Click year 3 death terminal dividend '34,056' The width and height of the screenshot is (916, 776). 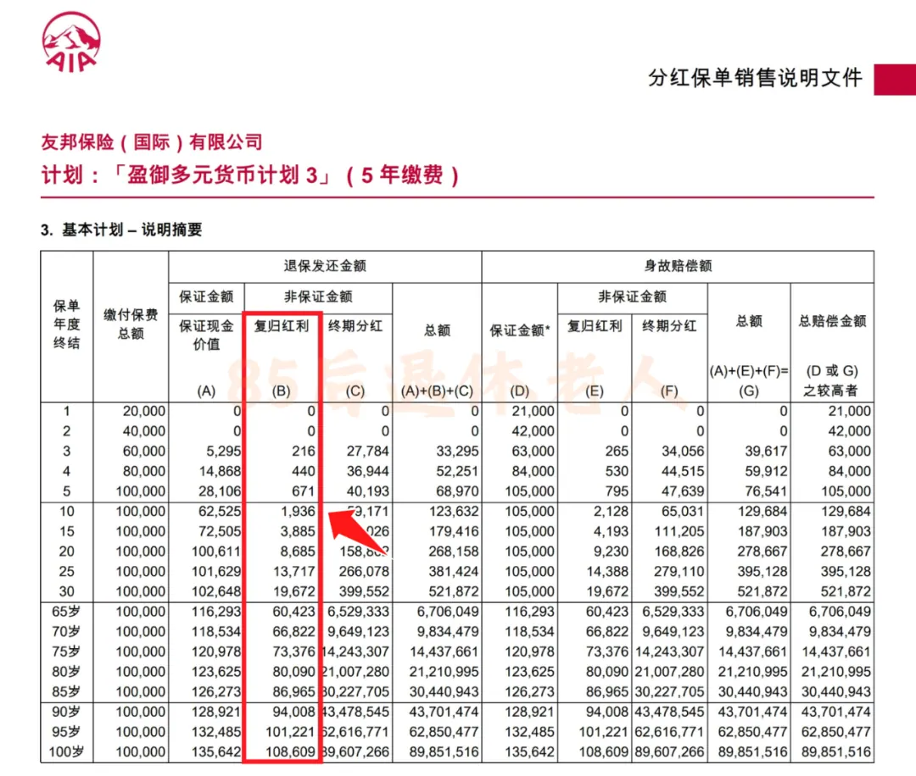[683, 451]
